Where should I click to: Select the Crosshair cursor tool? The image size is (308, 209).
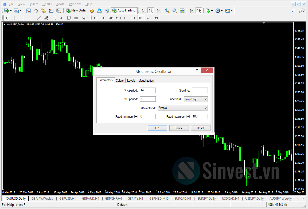click(x=14, y=18)
